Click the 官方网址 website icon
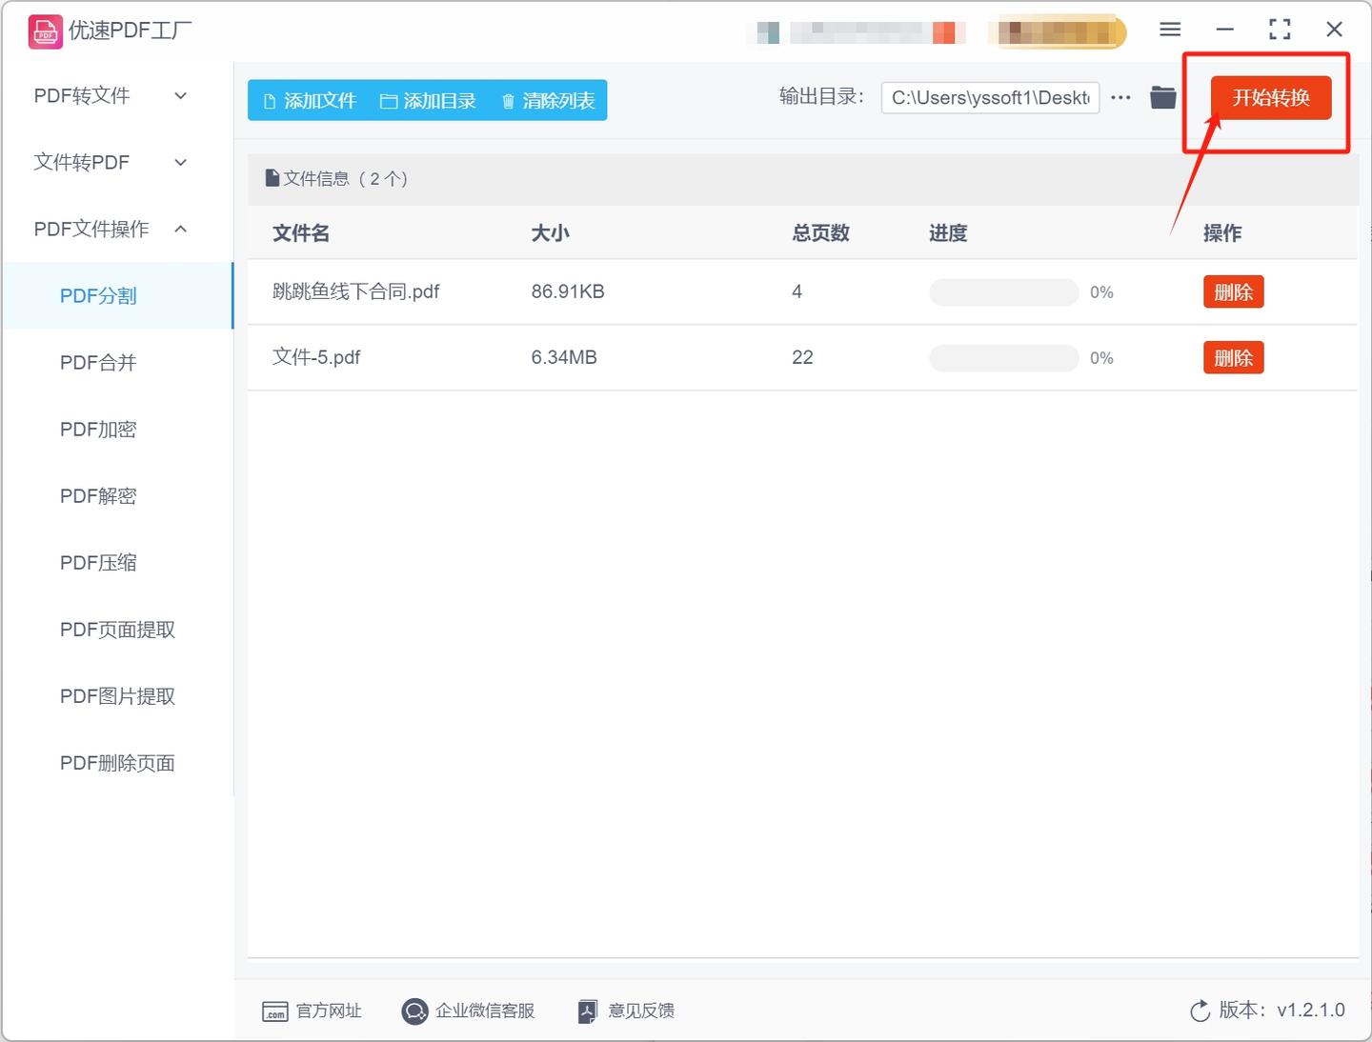Viewport: 1372px width, 1042px height. (274, 1012)
